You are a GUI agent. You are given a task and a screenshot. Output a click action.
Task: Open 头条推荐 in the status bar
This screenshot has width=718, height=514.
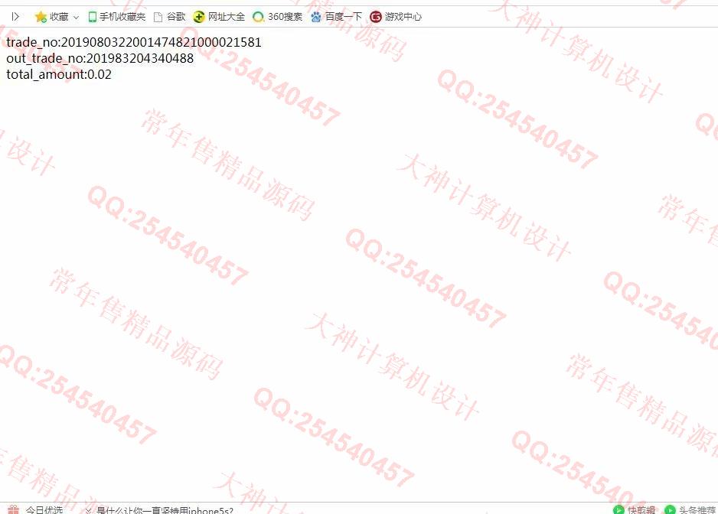690,509
